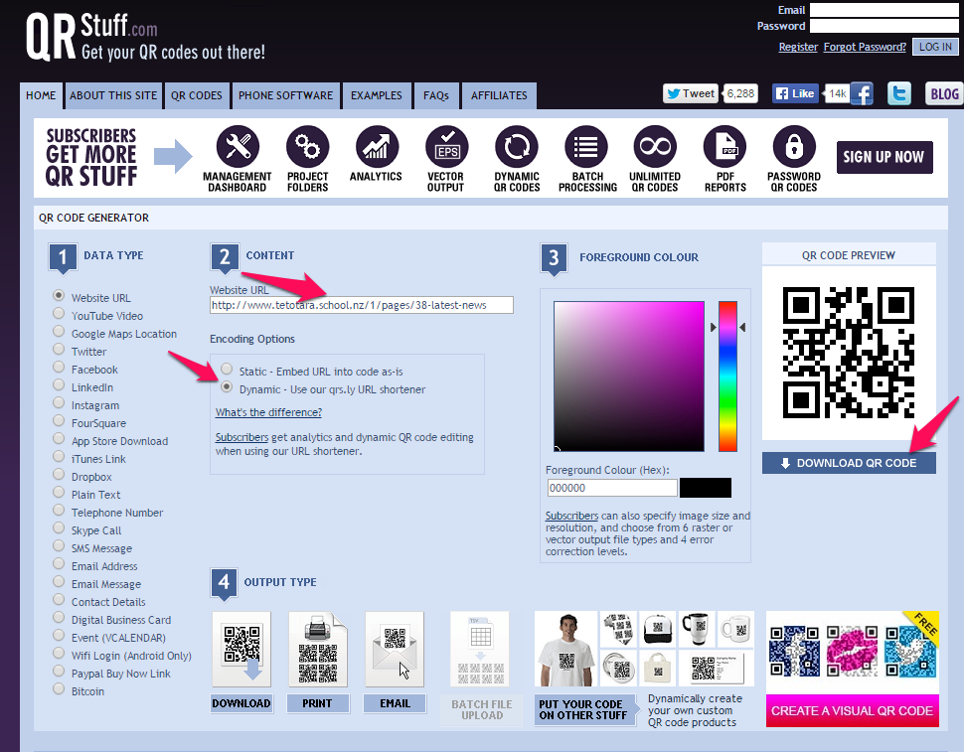Click the Facebook Like button
The height and width of the screenshot is (752, 964).
(x=795, y=93)
